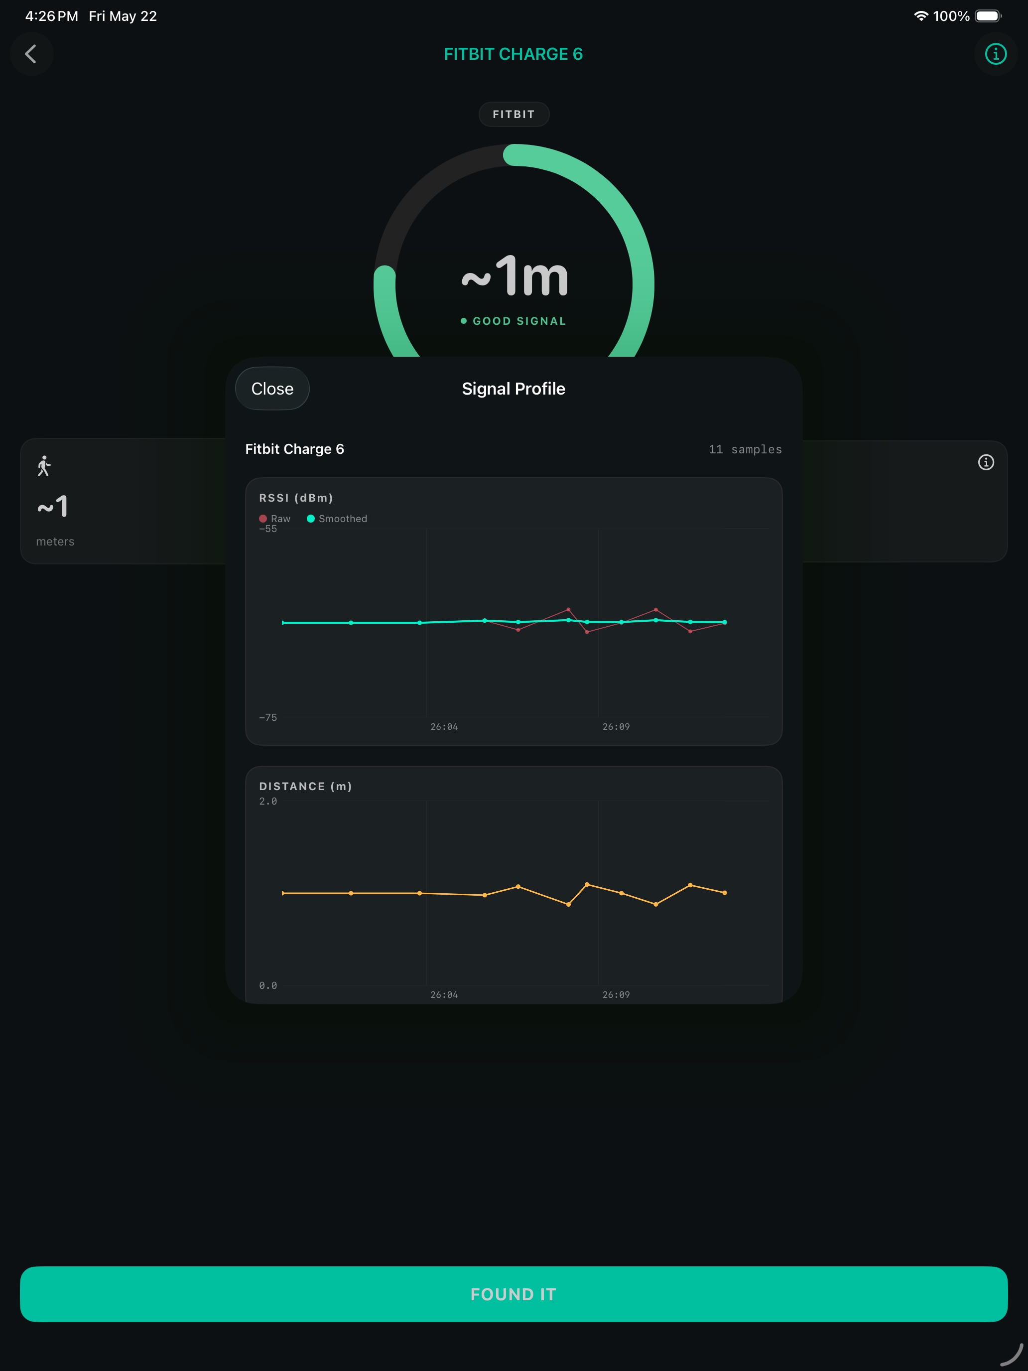Screen dimensions: 1028x1371
Task: Tap the -75 axis label in RSSI chart
Action: coord(267,718)
